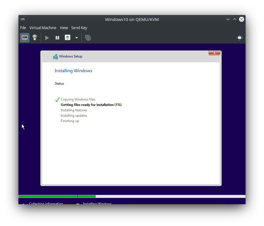This screenshot has height=226, width=264.
Task: Click the Installing features step
Action: (74, 110)
